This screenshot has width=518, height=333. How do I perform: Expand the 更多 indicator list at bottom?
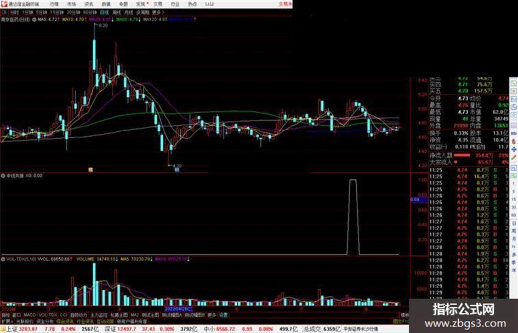[212, 315]
